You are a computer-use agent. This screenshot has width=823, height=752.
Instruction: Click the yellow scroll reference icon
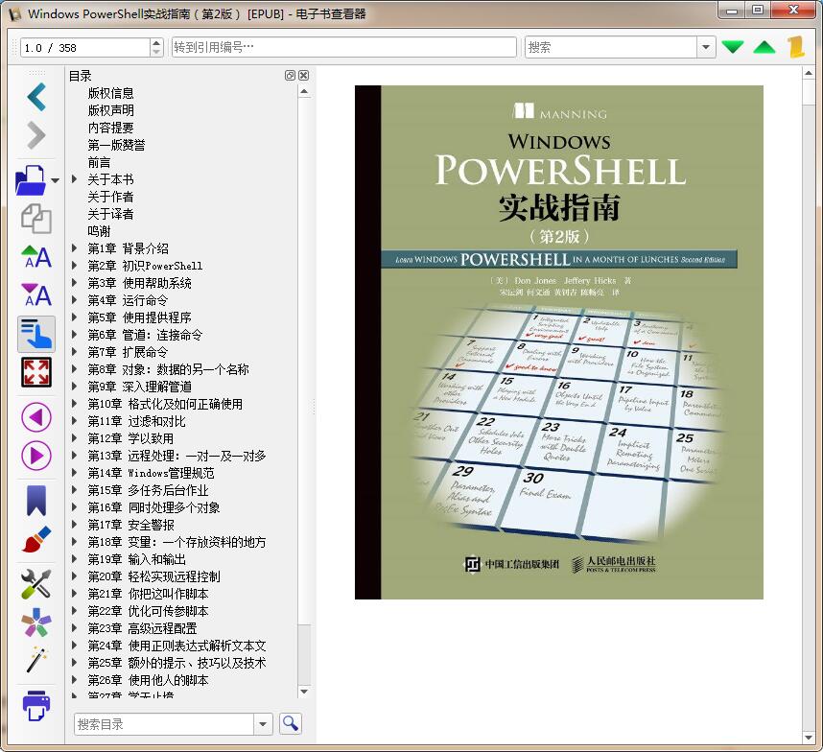796,47
